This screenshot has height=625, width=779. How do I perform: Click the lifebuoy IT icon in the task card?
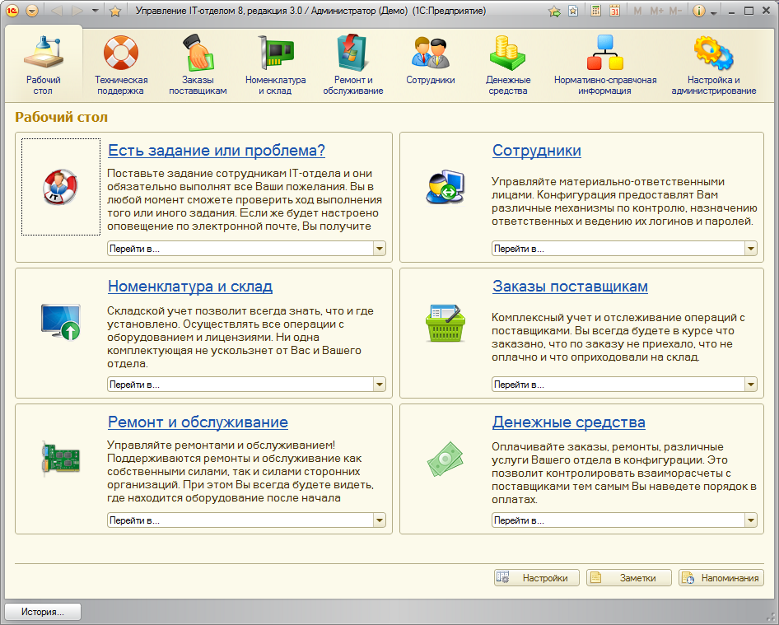(x=61, y=187)
